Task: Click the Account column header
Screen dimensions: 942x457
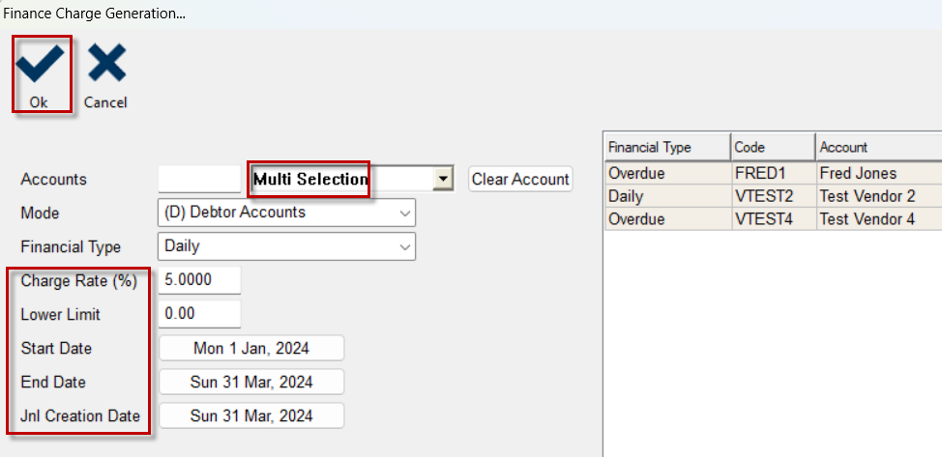Action: coord(879,147)
